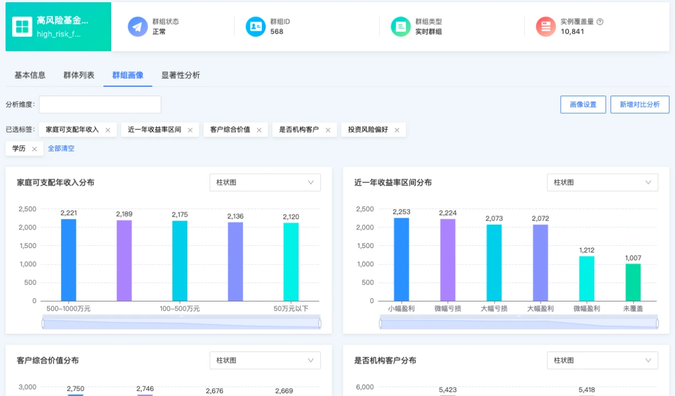Image resolution: width=675 pixels, height=396 pixels.
Task: Click left handle of income chart zoom slider
Action: [x=43, y=323]
